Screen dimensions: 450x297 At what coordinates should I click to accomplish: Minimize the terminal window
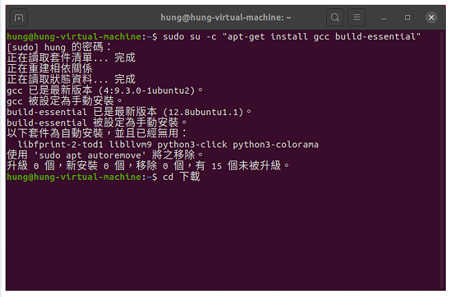(383, 18)
